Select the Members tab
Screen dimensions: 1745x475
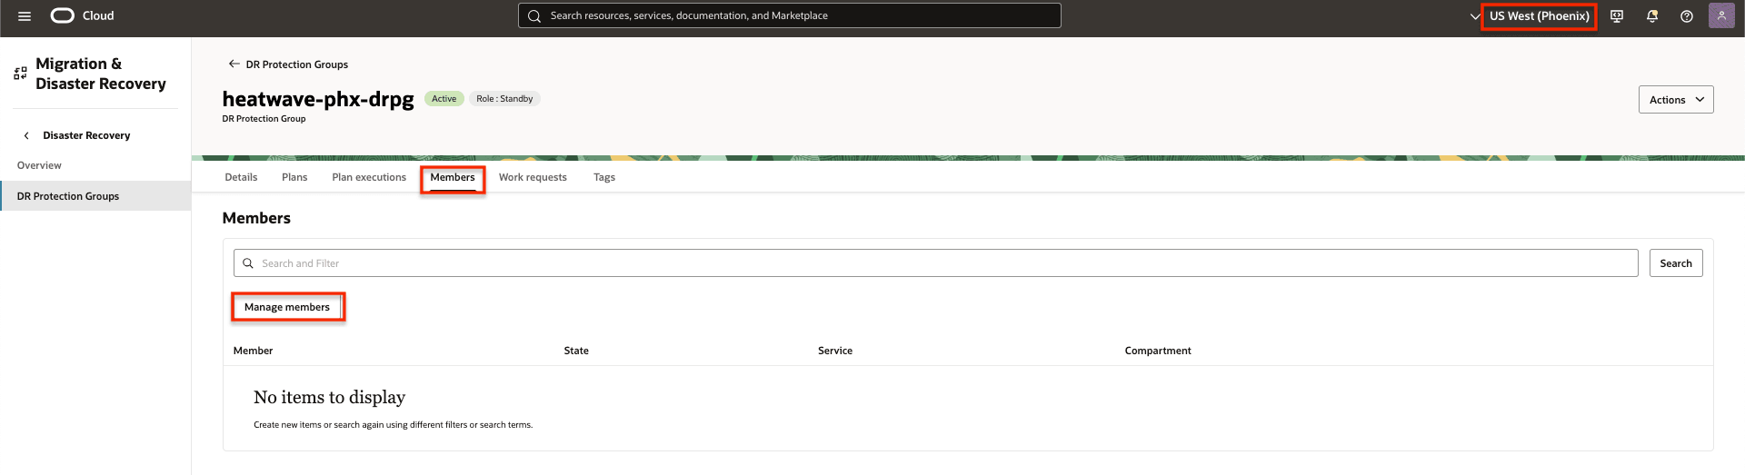coord(453,177)
